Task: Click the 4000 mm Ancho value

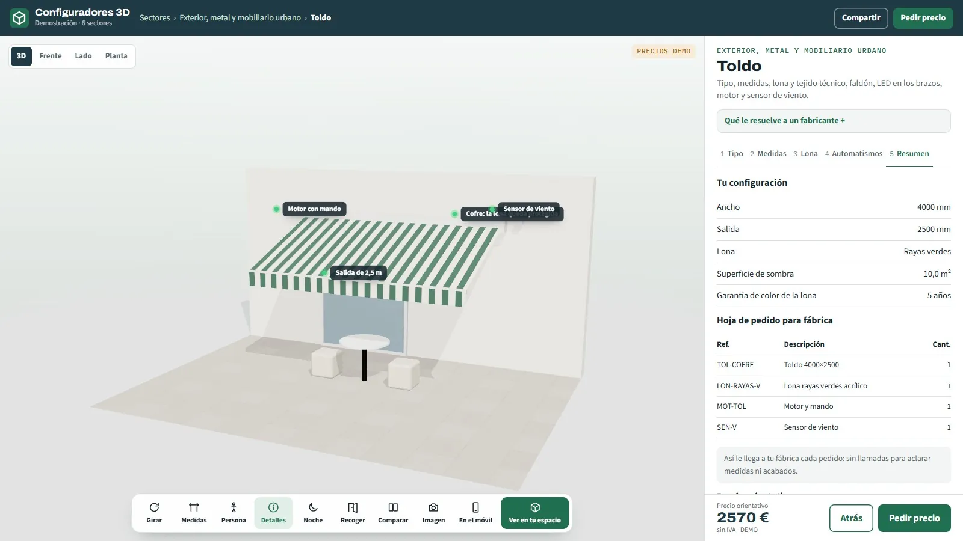Action: (x=934, y=207)
